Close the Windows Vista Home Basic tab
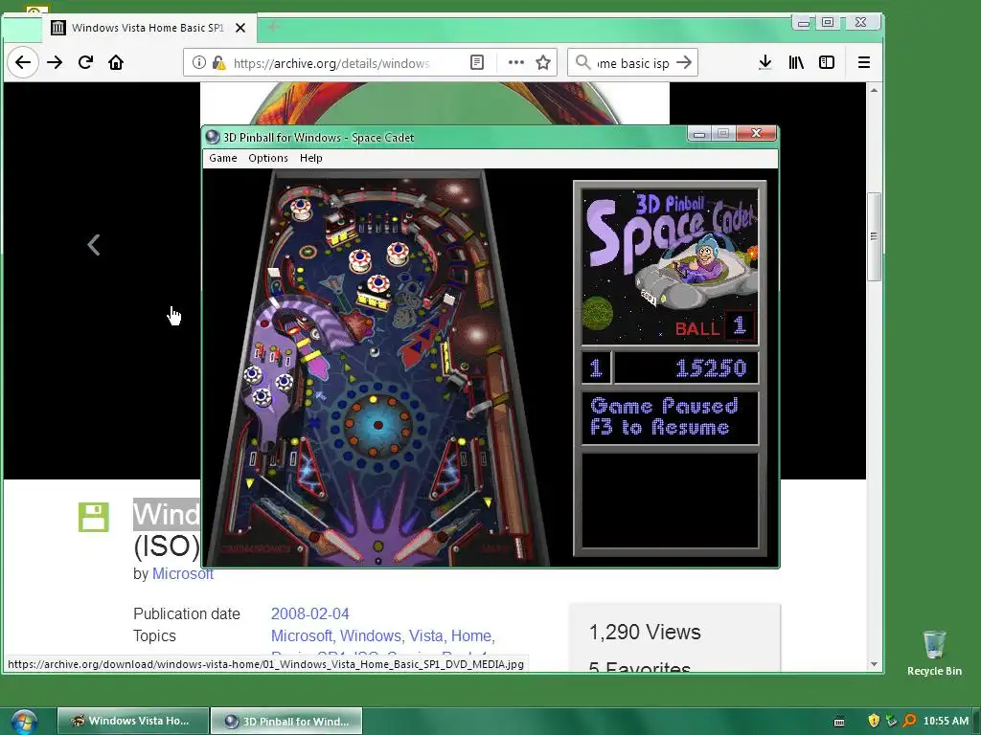 pyautogui.click(x=240, y=28)
